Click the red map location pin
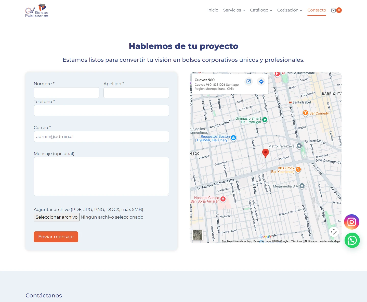The image size is (367, 302). (x=265, y=153)
